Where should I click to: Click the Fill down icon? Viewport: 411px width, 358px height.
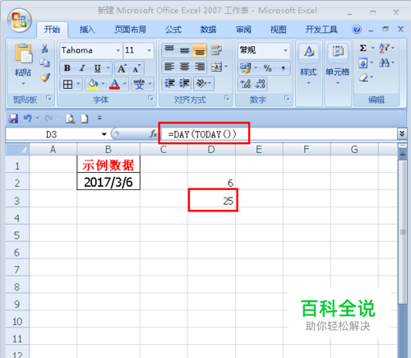click(363, 63)
